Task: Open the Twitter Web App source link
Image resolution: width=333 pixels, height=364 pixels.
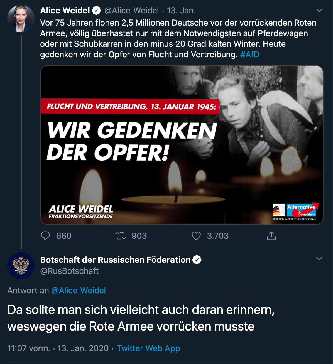Action: click(148, 348)
